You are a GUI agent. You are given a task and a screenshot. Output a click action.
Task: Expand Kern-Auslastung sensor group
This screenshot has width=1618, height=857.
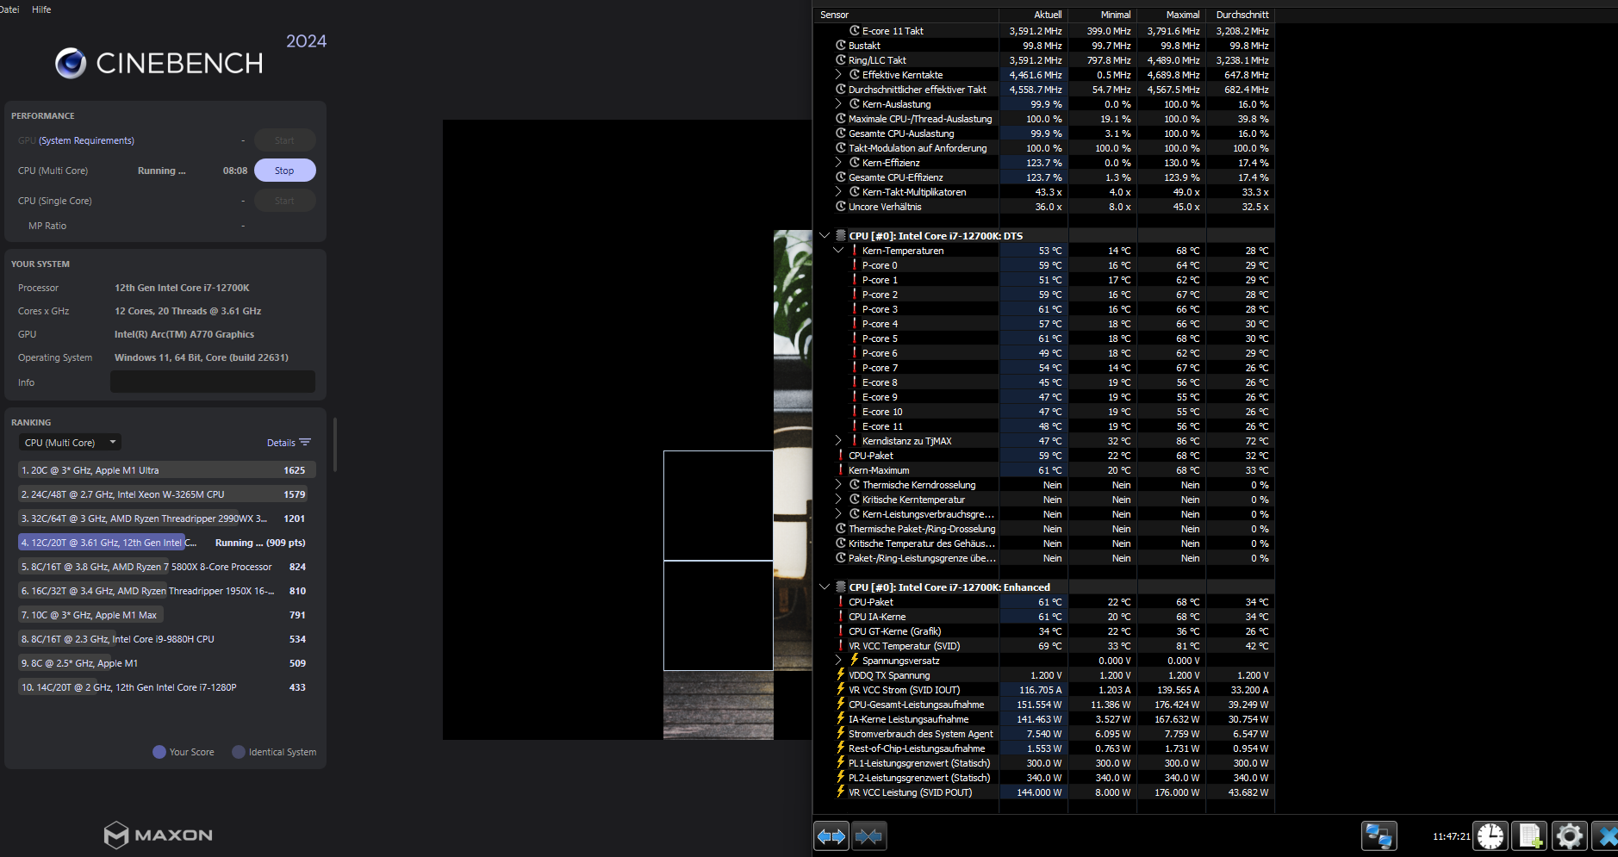838,103
